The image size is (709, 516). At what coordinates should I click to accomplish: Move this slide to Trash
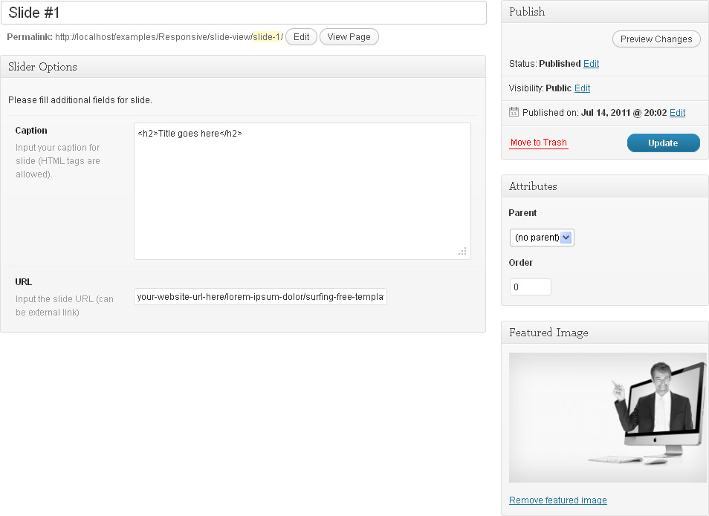538,143
